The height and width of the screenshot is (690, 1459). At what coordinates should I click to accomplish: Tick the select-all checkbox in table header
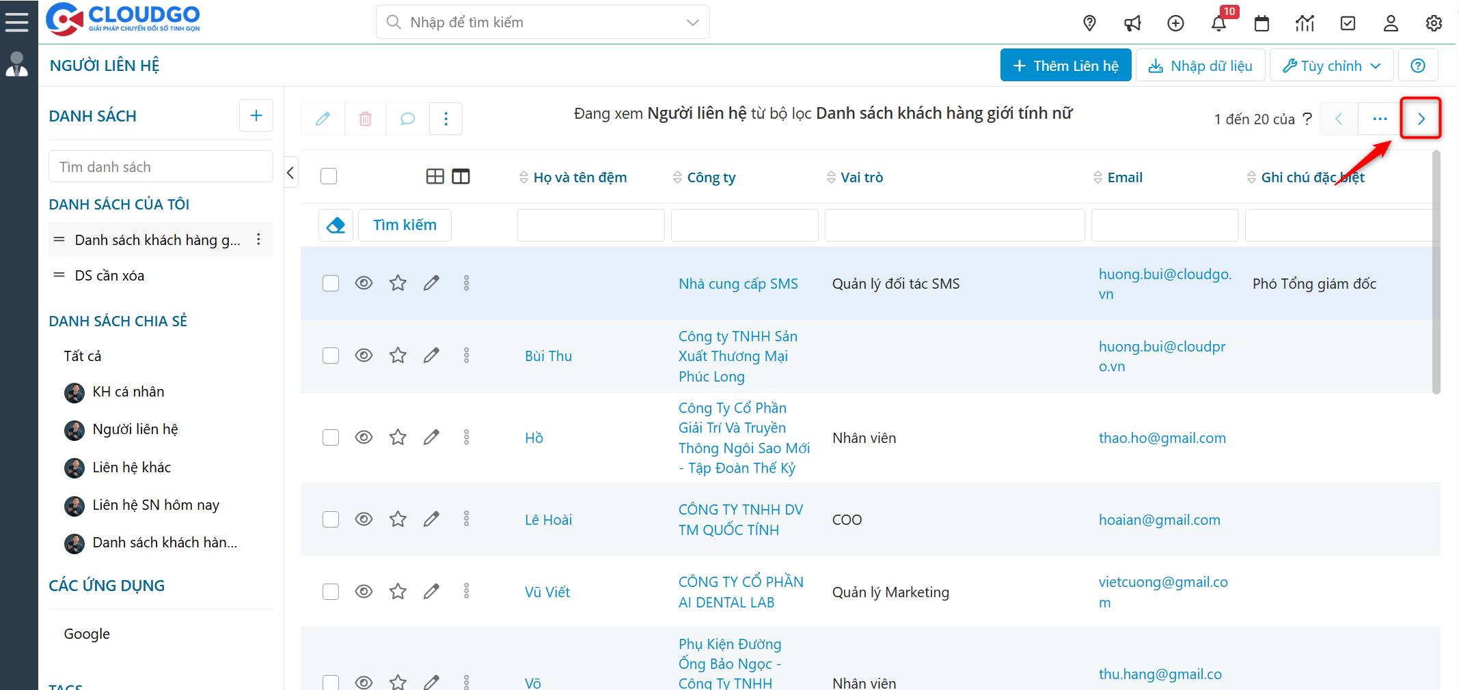[x=329, y=176]
